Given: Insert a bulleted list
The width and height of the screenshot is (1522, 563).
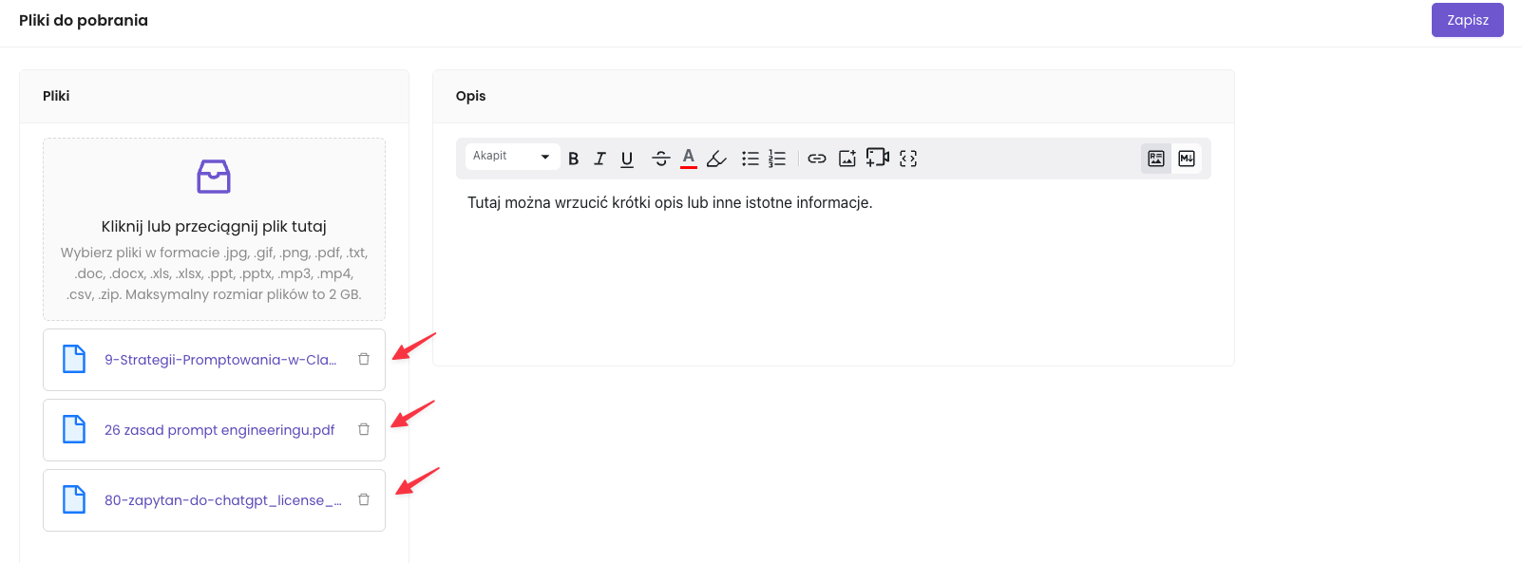Looking at the screenshot, I should [751, 159].
